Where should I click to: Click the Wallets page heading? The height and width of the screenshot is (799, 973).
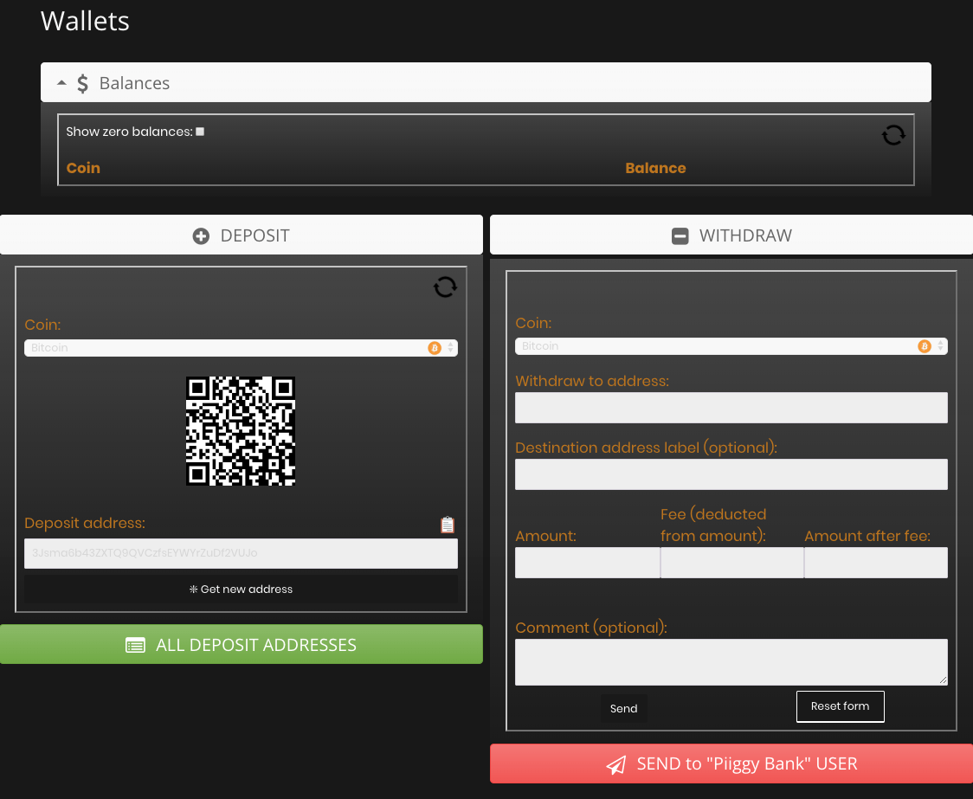pos(85,21)
